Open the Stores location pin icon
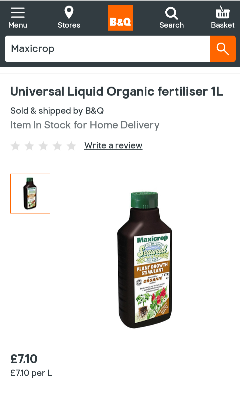Image resolution: width=240 pixels, height=405 pixels. click(69, 13)
